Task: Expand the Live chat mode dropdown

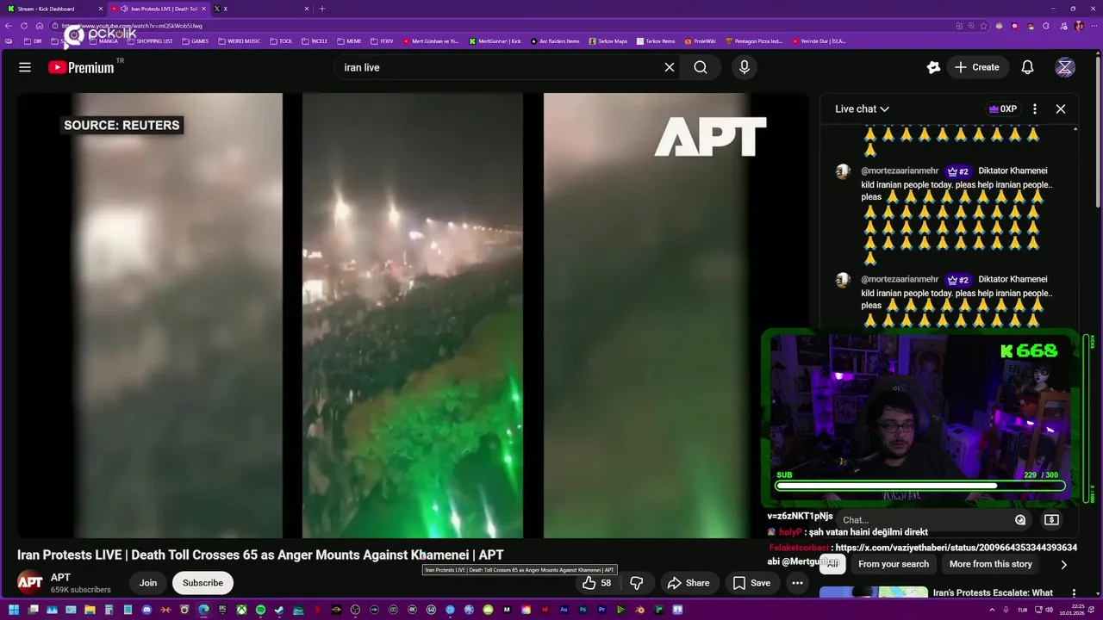Action: (x=862, y=109)
